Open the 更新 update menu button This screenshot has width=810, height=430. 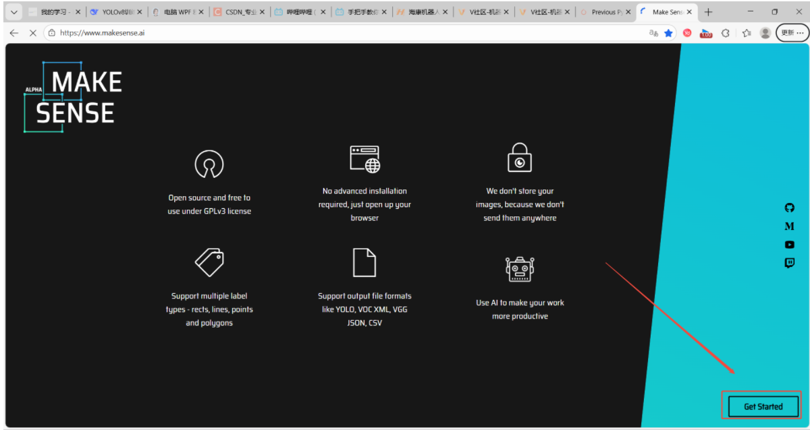pos(792,32)
